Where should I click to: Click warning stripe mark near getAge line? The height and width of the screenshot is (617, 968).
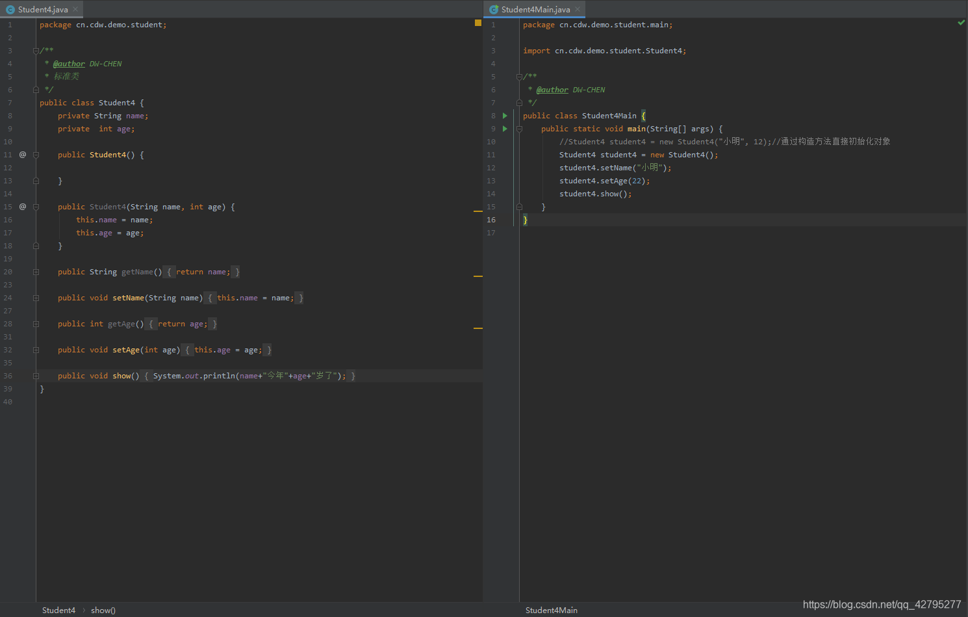pyautogui.click(x=478, y=328)
